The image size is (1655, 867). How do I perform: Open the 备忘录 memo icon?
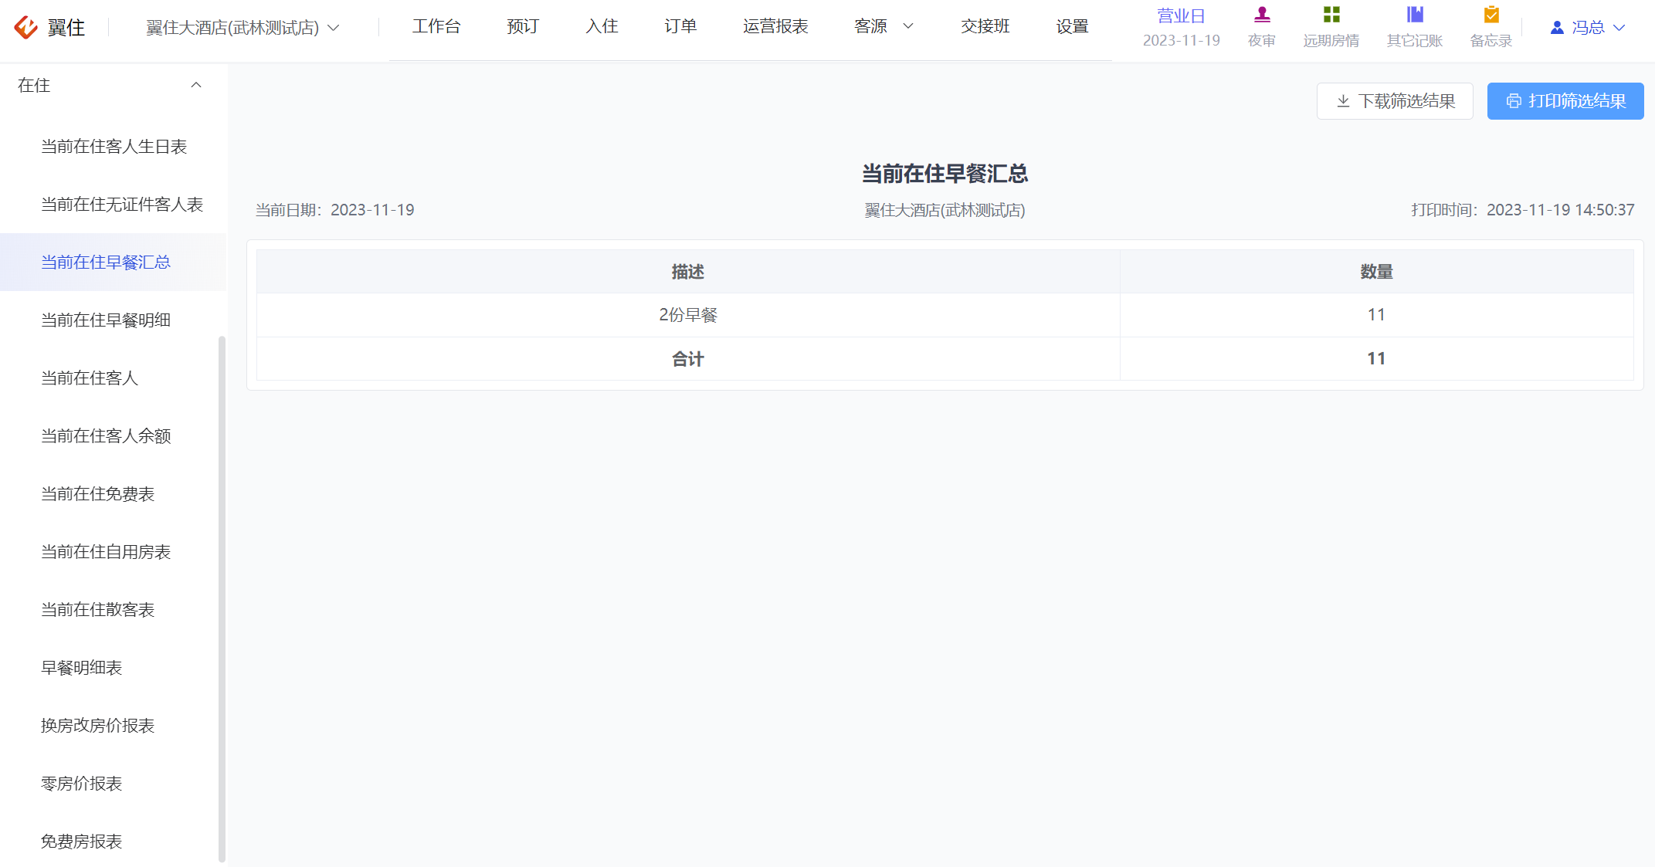(1491, 15)
